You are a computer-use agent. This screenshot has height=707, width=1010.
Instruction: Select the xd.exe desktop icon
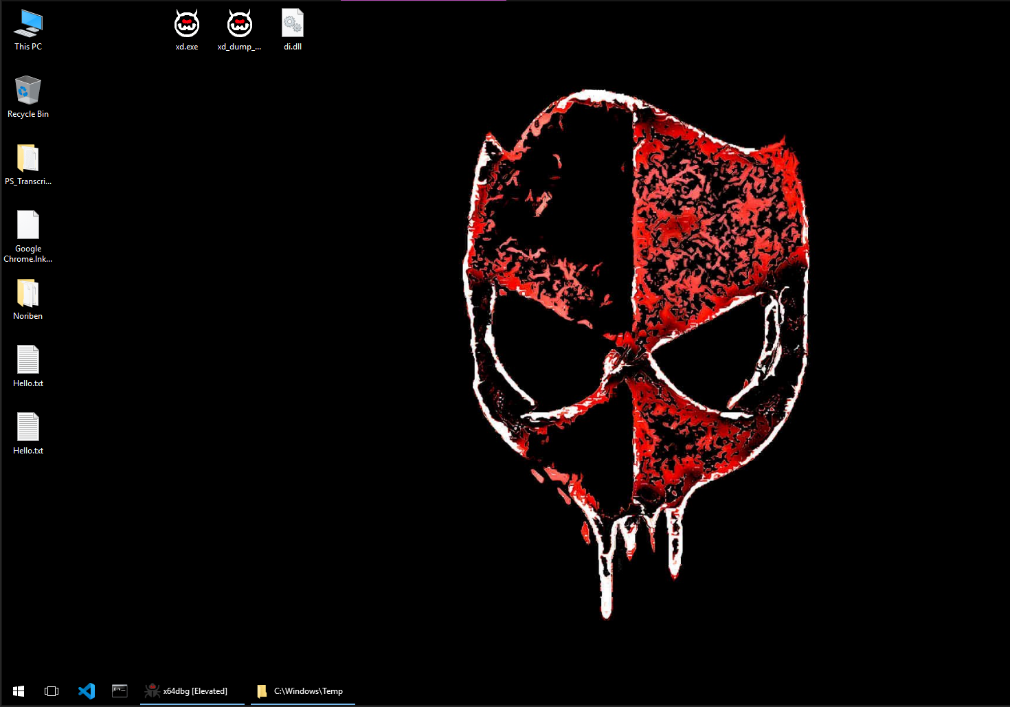(187, 25)
